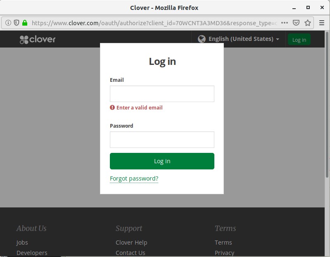Click the header Log in button
This screenshot has height=257, width=330.
tap(299, 40)
